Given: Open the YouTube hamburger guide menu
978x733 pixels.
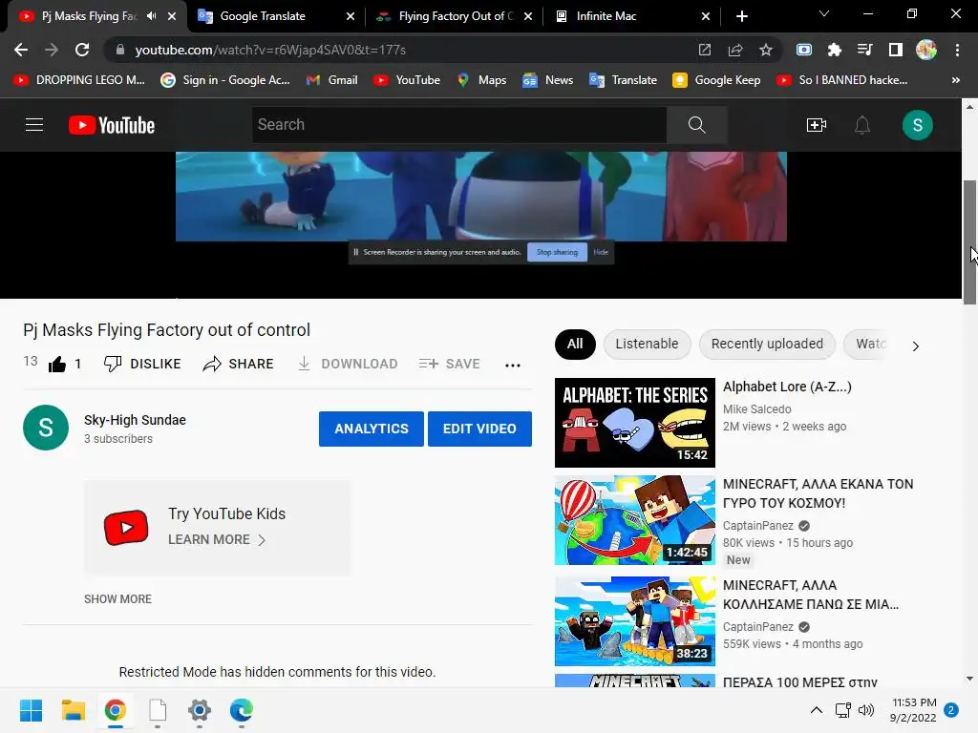Looking at the screenshot, I should (34, 125).
